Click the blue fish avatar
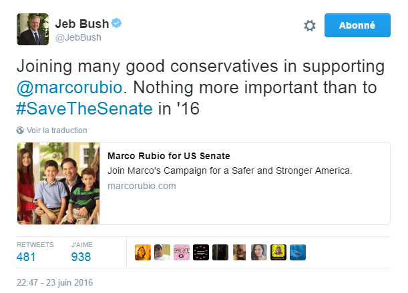Image resolution: width=408 pixels, height=293 pixels. (298, 252)
